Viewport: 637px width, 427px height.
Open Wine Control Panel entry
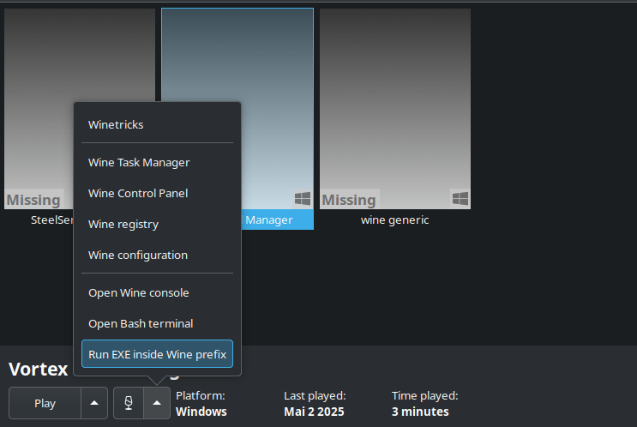(x=157, y=194)
